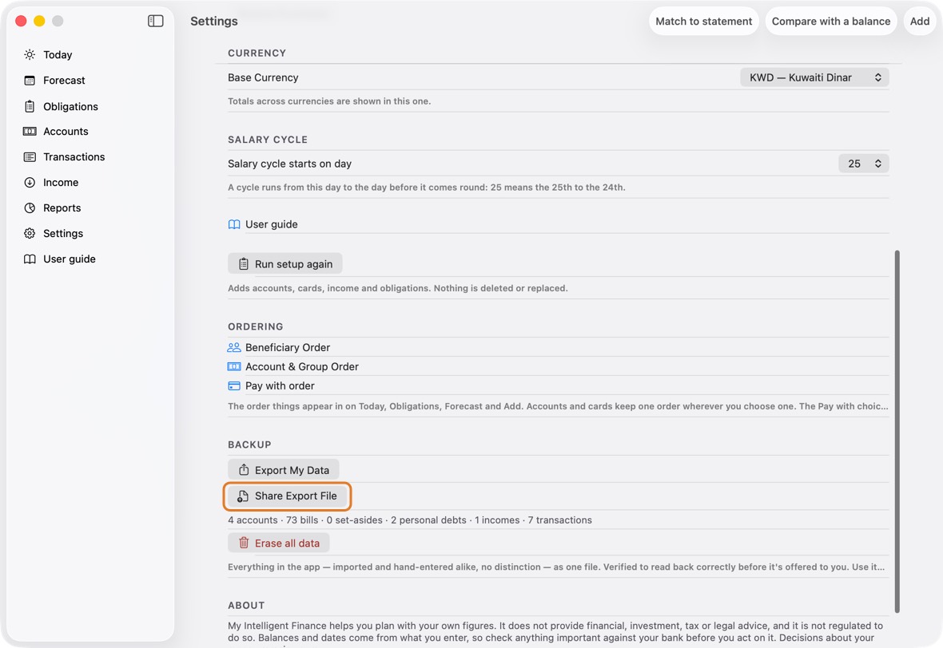Image resolution: width=943 pixels, height=648 pixels.
Task: Open the Base Currency KWD dropdown
Action: click(x=814, y=77)
